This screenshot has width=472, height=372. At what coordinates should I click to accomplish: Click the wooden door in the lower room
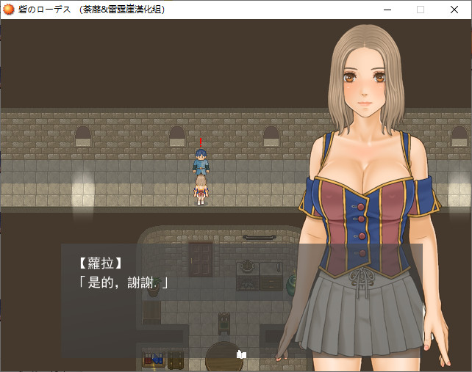[200, 258]
